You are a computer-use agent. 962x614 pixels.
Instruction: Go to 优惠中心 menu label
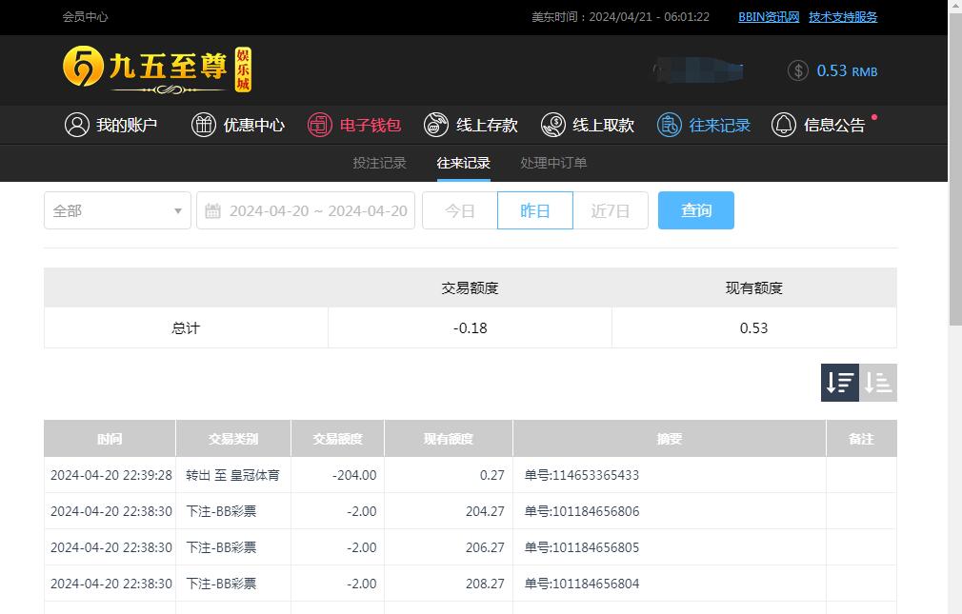pos(254,125)
